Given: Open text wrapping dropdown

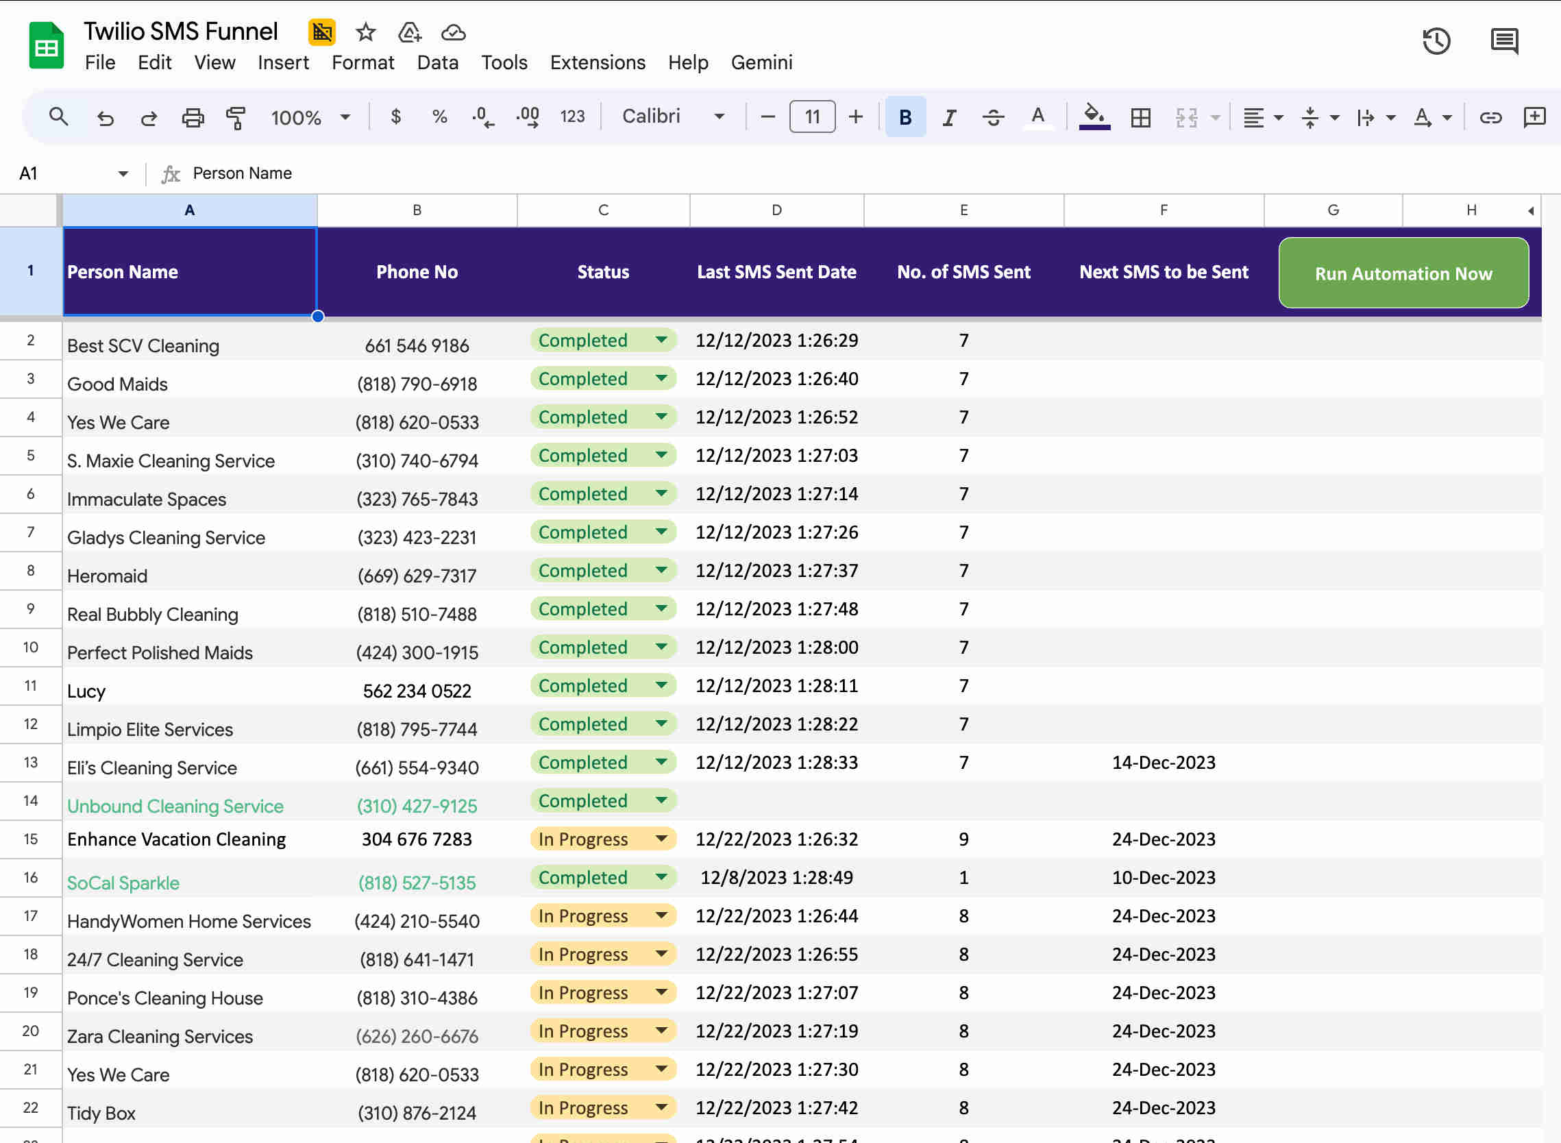Looking at the screenshot, I should [x=1375, y=118].
